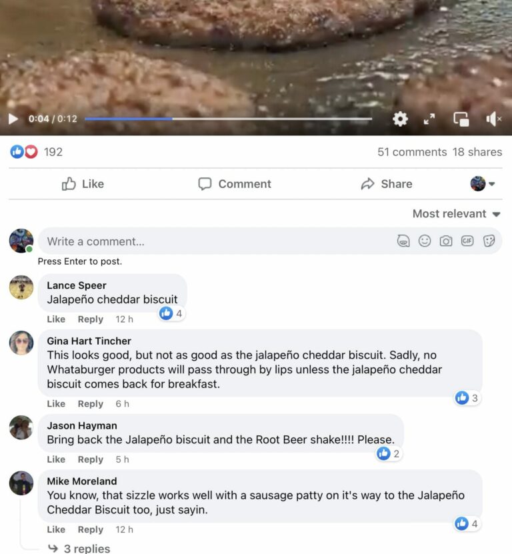512x554 pixels.
Task: Open the avatar sticker option in the comment box
Action: tap(403, 241)
